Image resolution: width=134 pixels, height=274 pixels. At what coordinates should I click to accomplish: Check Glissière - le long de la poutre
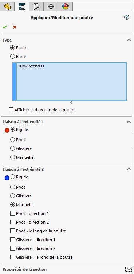(x=12, y=257)
